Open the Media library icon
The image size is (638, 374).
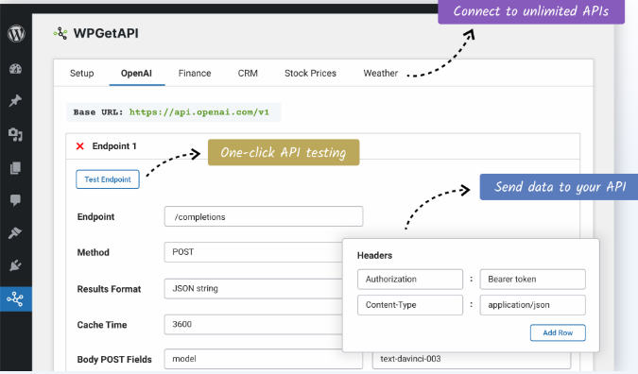click(x=15, y=134)
